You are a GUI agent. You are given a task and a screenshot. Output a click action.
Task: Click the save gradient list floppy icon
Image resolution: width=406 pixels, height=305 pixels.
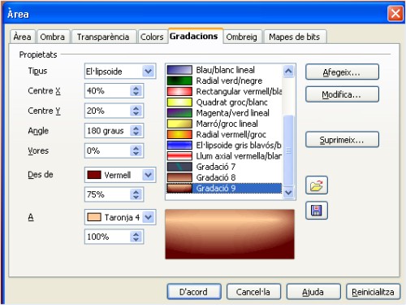click(x=317, y=211)
